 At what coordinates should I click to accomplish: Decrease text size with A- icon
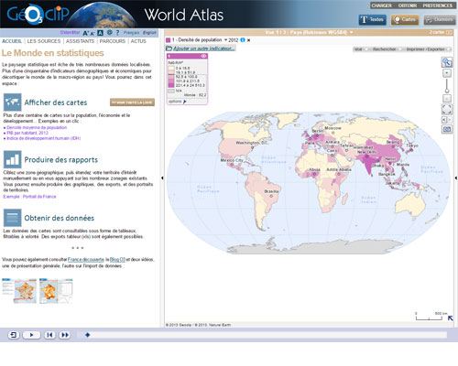click(93, 33)
